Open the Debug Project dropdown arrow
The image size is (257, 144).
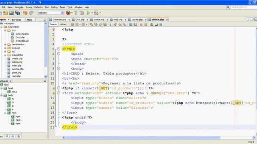[100, 13]
